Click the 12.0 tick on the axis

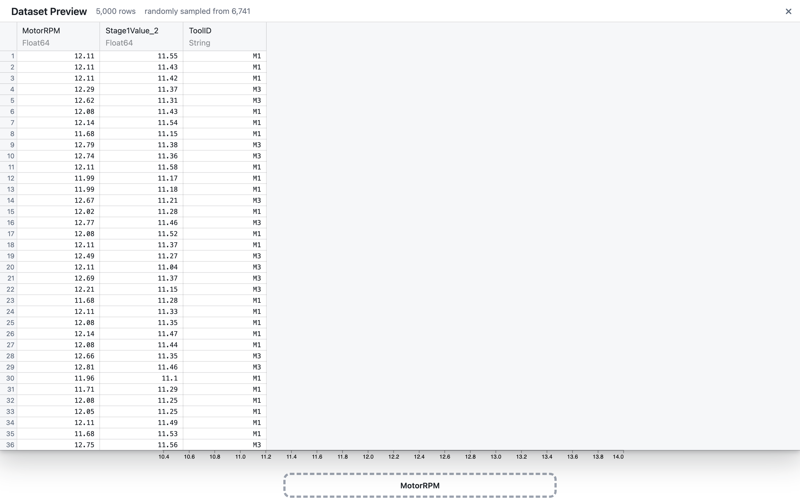368,457
